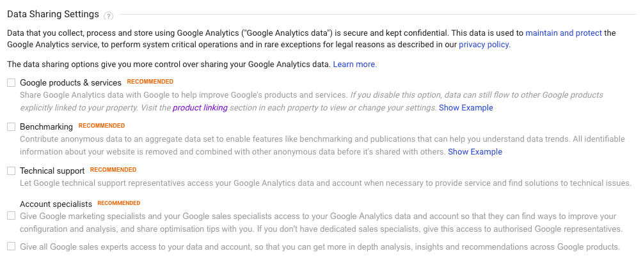Follow the Learn more link
The width and height of the screenshot is (643, 265).
(354, 64)
